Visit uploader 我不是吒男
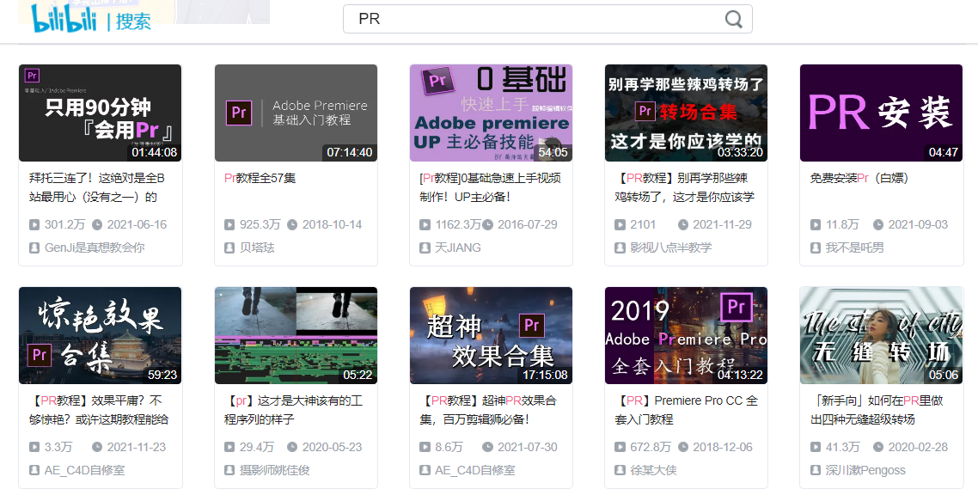The height and width of the screenshot is (495, 978). [854, 247]
